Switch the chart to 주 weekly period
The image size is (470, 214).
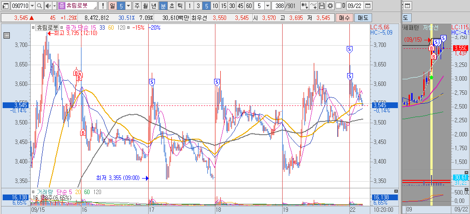[137, 6]
